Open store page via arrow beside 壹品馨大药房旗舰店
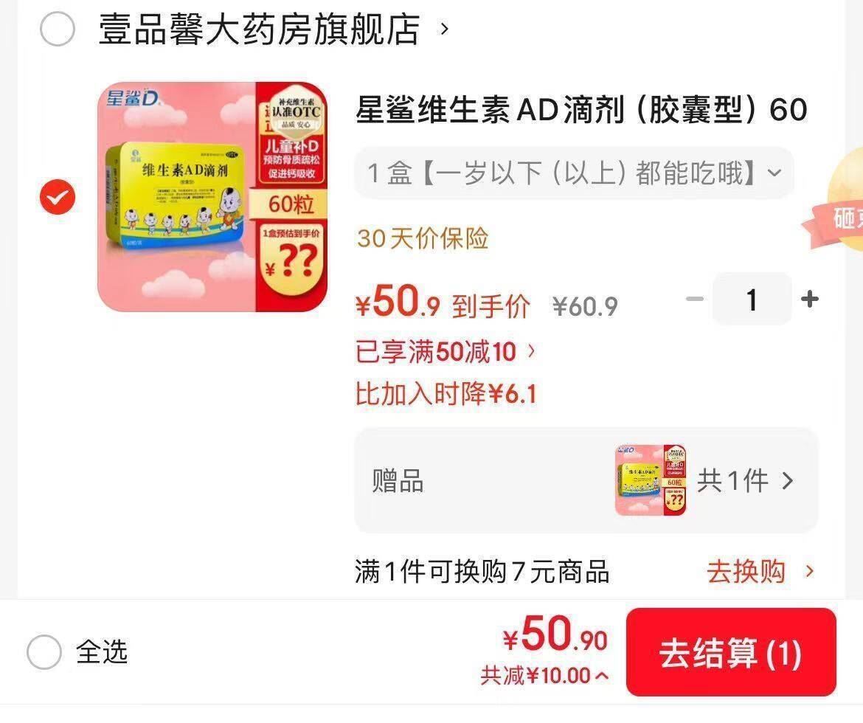863x723 pixels. (445, 28)
